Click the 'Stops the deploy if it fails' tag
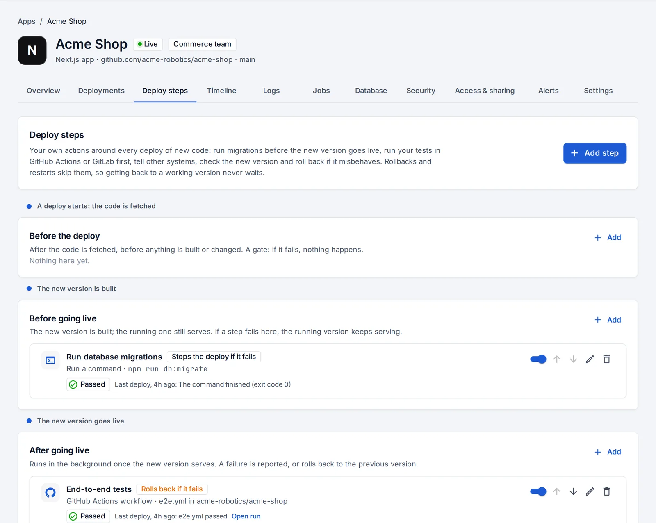 tap(214, 357)
